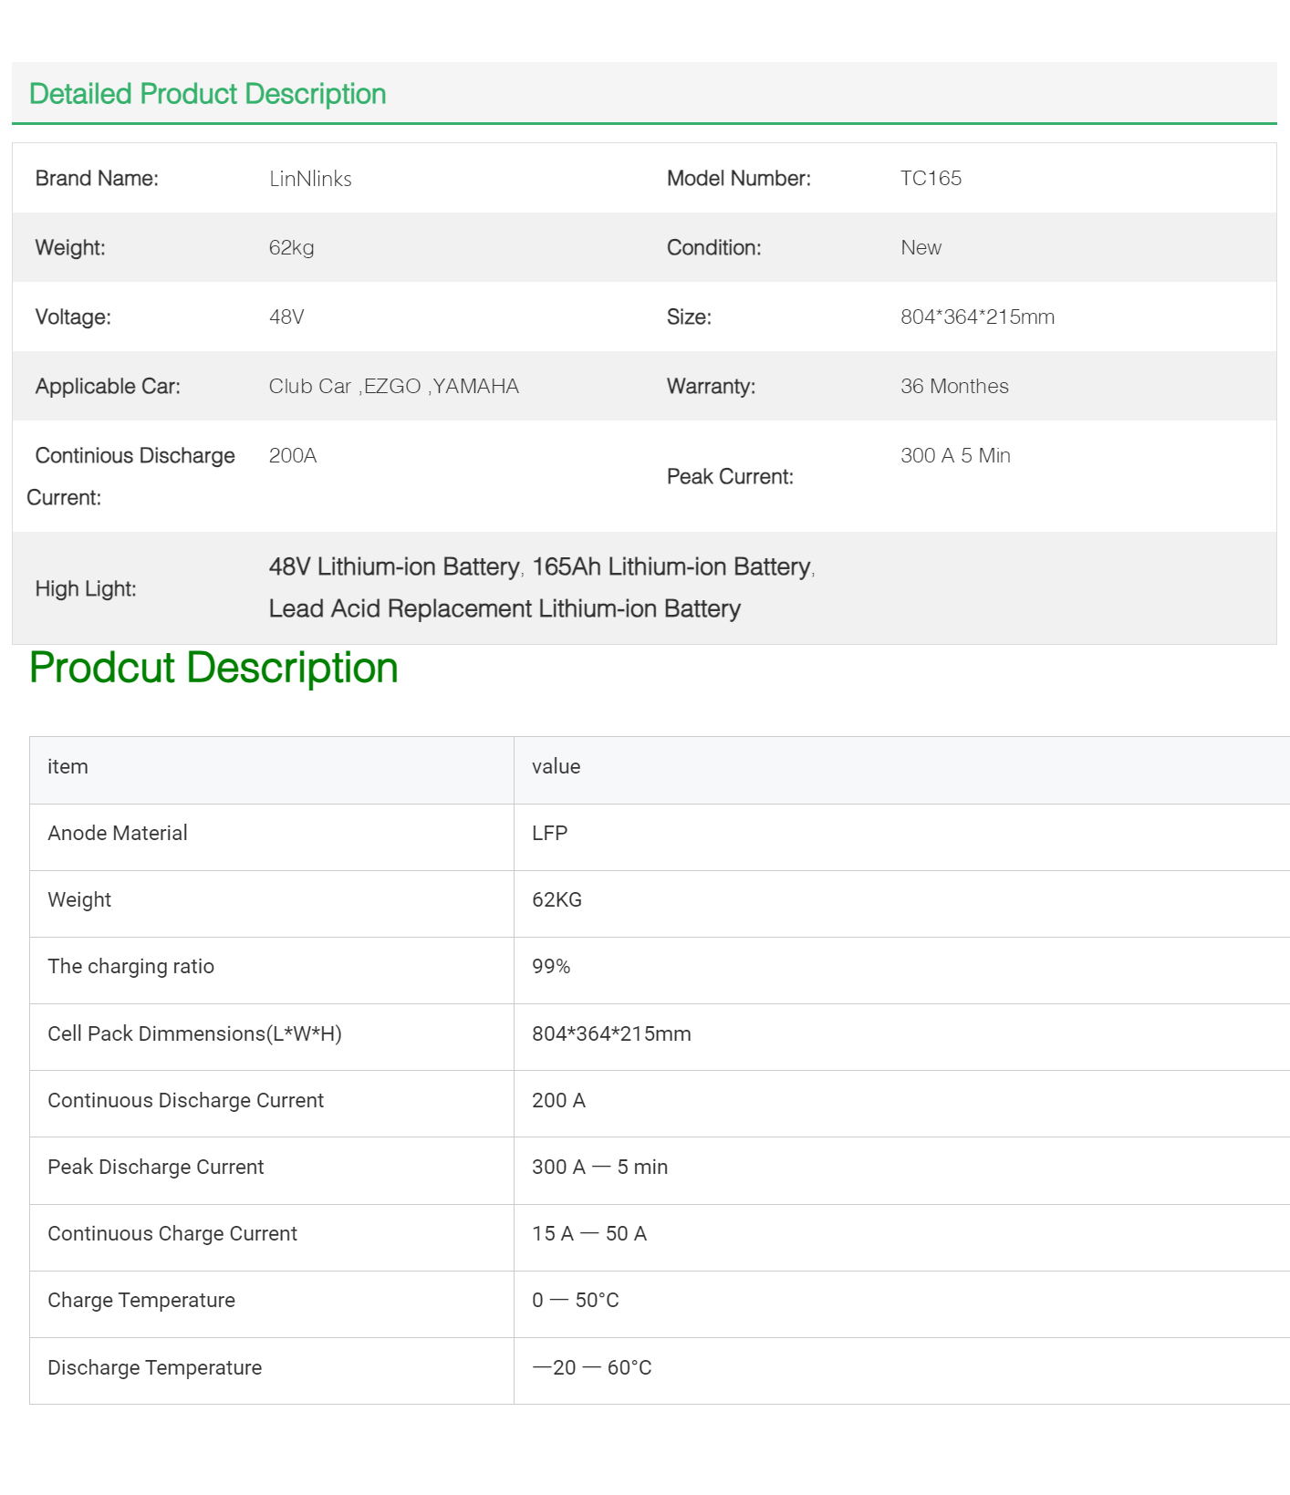The height and width of the screenshot is (1495, 1290).
Task: Click the 300 A 5 Min peak current value
Action: click(x=954, y=456)
